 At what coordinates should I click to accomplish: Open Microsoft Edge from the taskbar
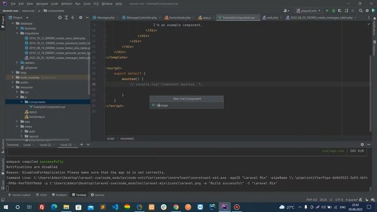click(54, 207)
